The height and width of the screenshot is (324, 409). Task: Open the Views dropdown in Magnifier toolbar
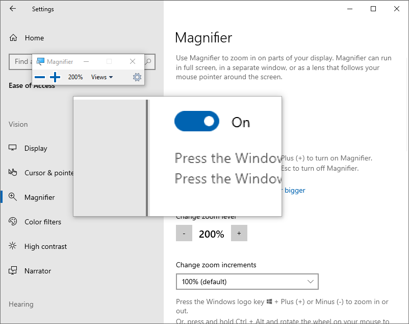tap(101, 77)
